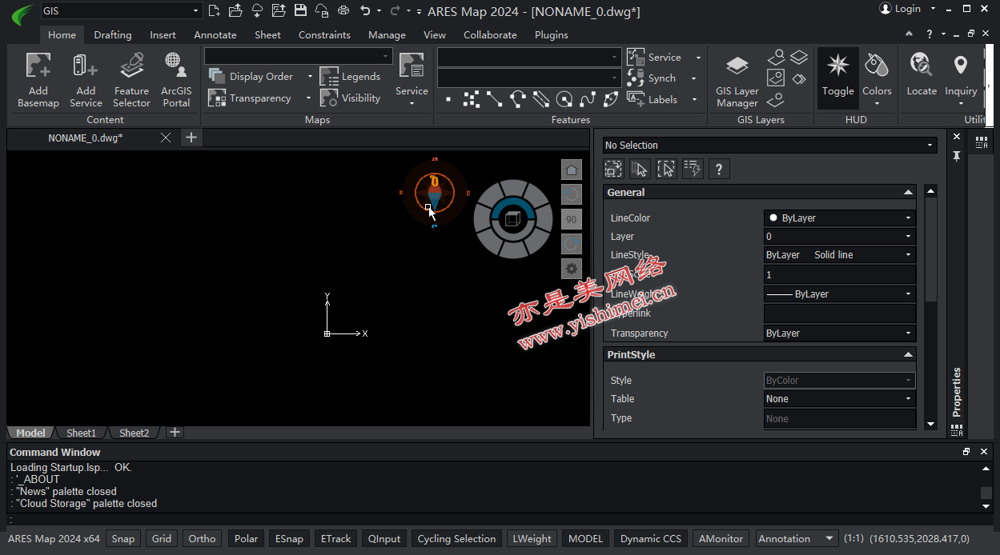Open the No Selection dropdown
Image resolution: width=1000 pixels, height=555 pixels.
click(769, 145)
